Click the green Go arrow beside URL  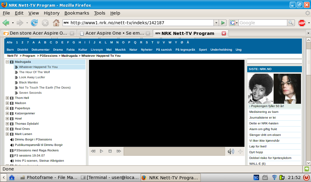tap(223, 23)
